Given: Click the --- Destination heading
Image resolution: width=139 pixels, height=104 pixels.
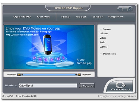Looking at the screenshot, I should 108,54.
